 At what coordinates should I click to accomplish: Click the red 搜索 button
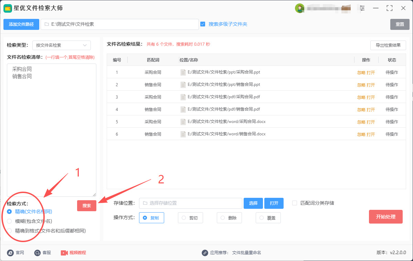click(87, 206)
